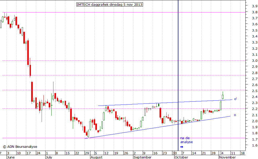
Task: Click the ADN Beursanalyse copyright text
Action: click(20, 147)
